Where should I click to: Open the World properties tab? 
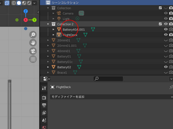[44, 127]
